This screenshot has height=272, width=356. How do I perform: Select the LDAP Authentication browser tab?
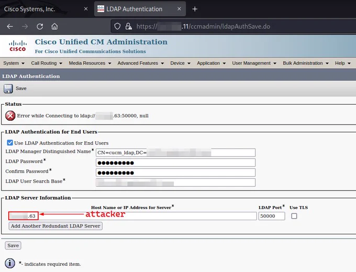[140, 9]
